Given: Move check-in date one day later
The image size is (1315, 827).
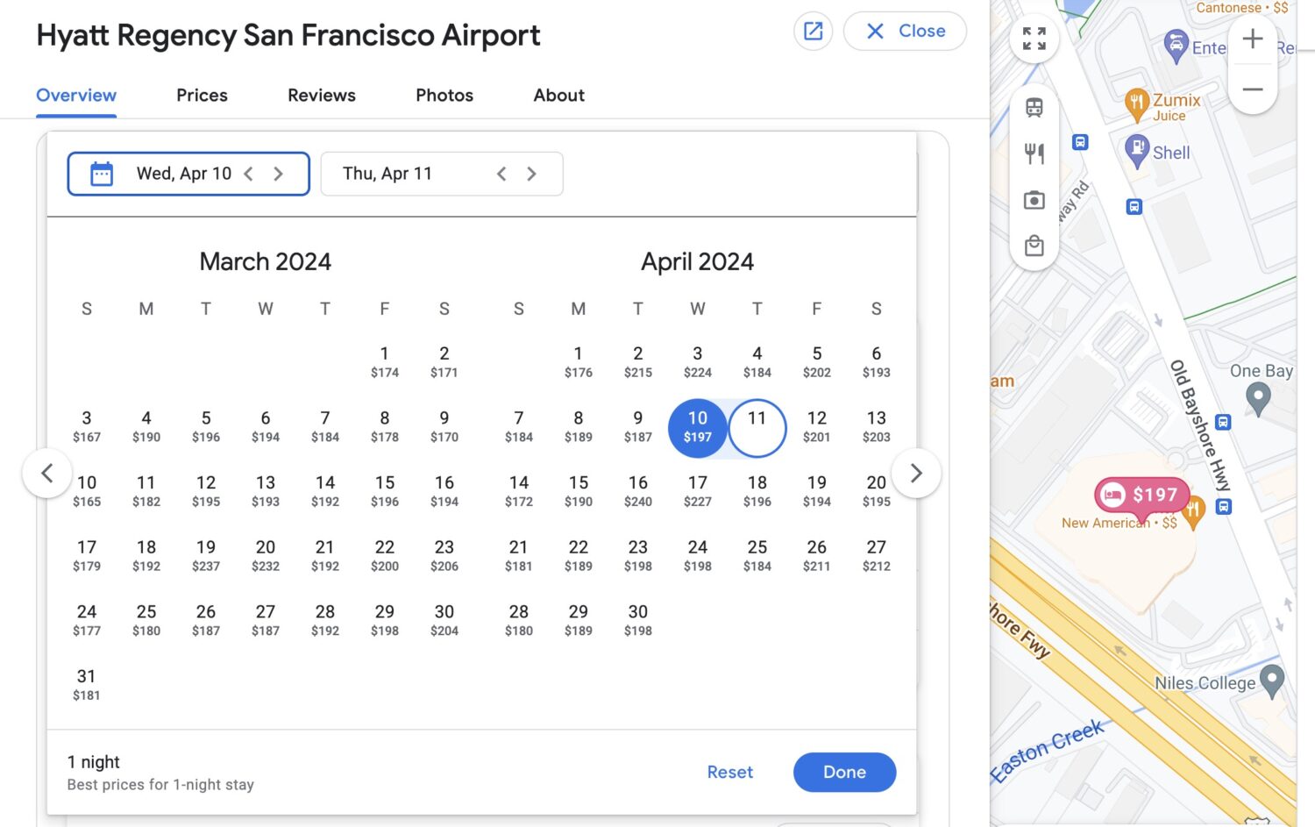Looking at the screenshot, I should 278,174.
